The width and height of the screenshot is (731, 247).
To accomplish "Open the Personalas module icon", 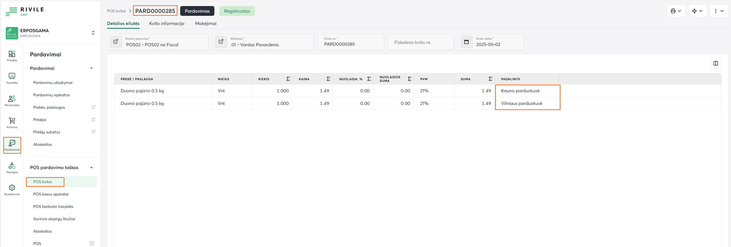I will (x=12, y=101).
